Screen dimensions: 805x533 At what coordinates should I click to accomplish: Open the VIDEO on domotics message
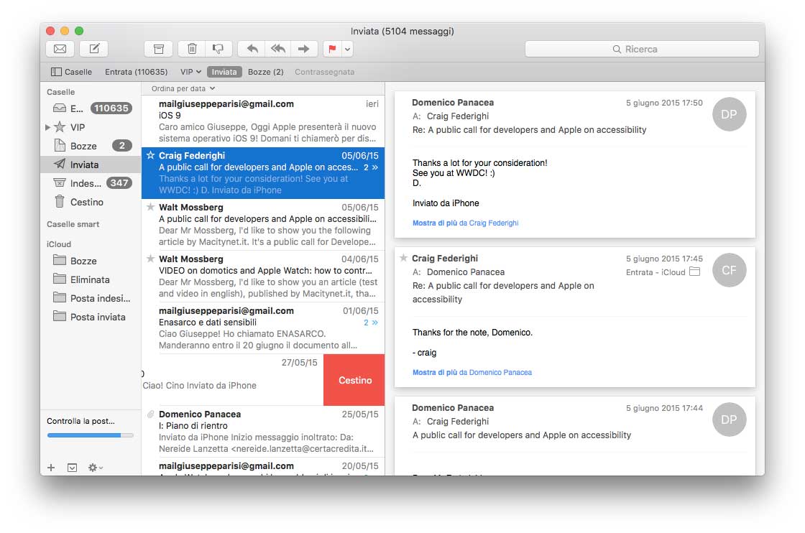263,276
